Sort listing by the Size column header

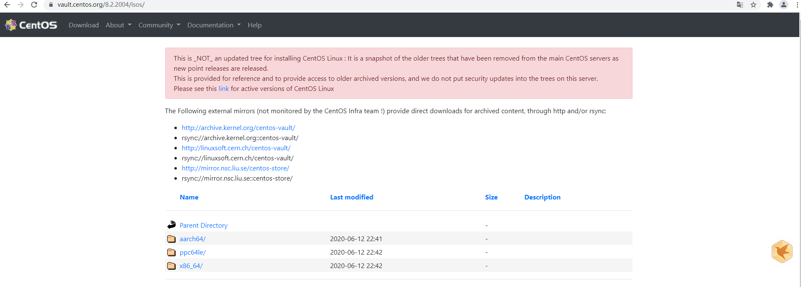(491, 197)
